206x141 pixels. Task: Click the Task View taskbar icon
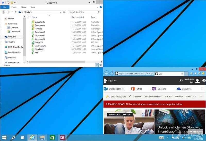(x=22, y=137)
